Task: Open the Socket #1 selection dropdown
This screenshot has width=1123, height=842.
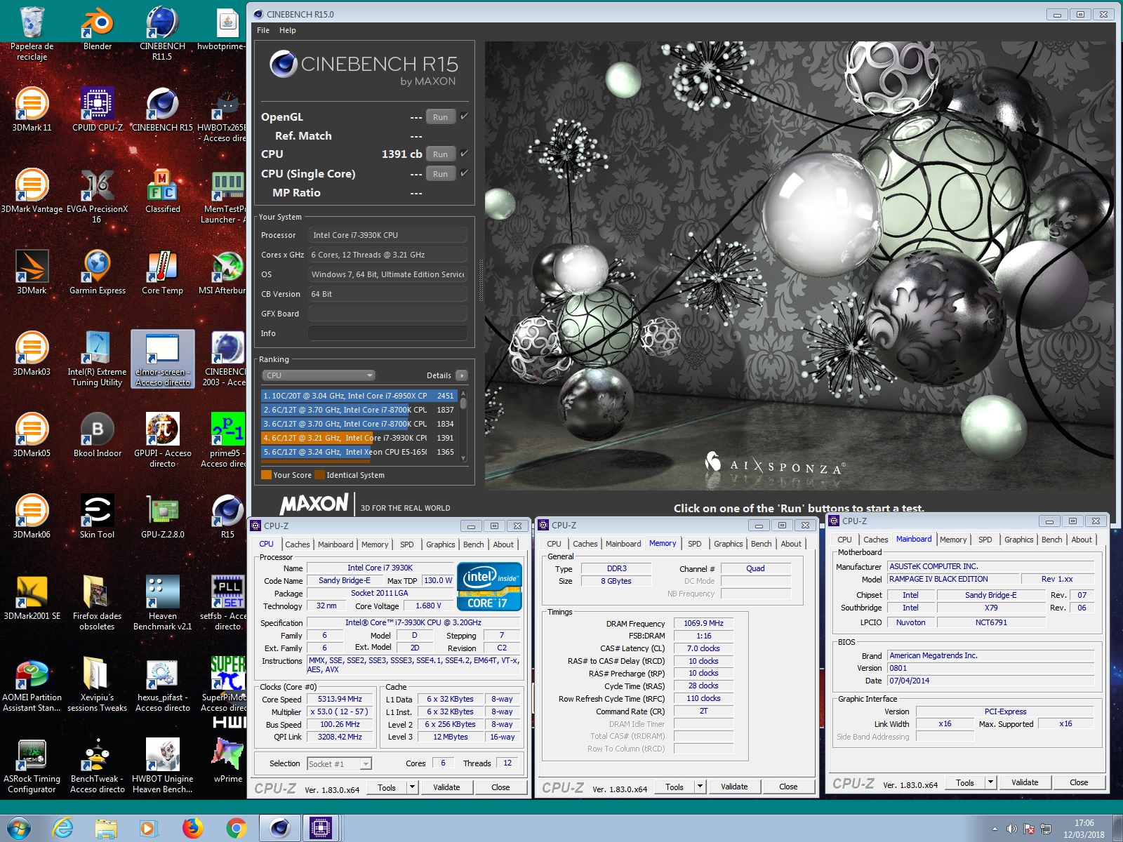Action: tap(339, 763)
